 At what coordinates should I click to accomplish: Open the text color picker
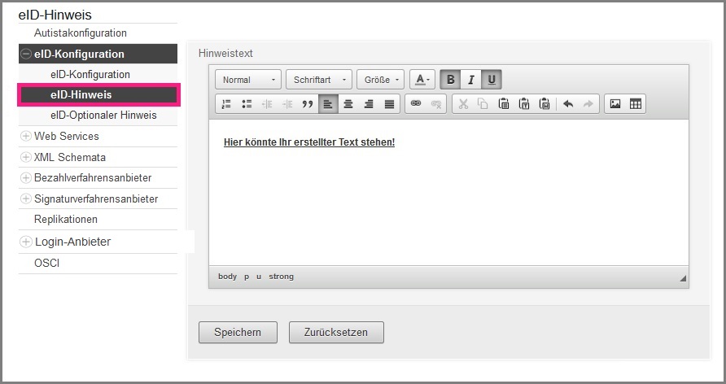pyautogui.click(x=422, y=80)
